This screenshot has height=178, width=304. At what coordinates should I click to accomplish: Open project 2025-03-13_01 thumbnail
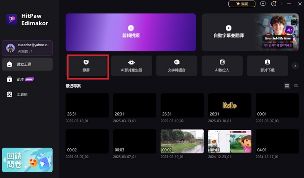pyautogui.click(x=135, y=105)
